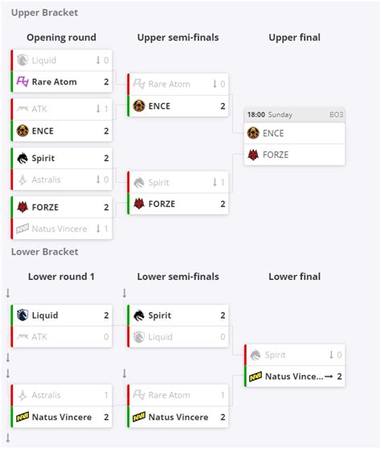Screen dimensions: 381x449
Task: Click the down arrow above Spirit in Lower semi-finals
Action: pos(125,293)
